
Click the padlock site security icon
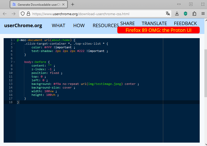28,14
